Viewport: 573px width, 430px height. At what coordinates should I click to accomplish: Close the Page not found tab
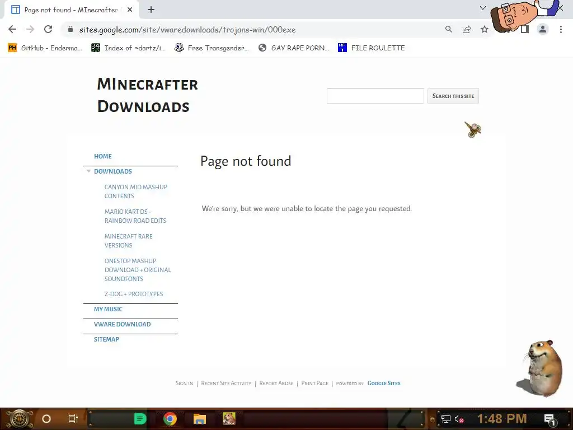click(130, 10)
